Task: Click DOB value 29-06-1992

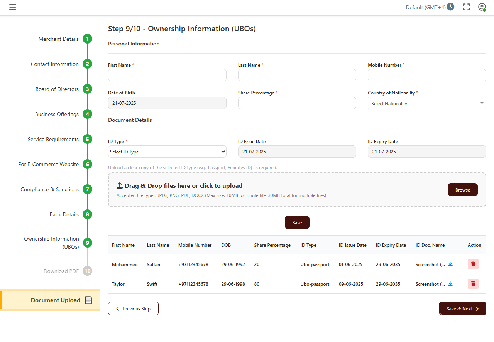Action: [x=233, y=265]
